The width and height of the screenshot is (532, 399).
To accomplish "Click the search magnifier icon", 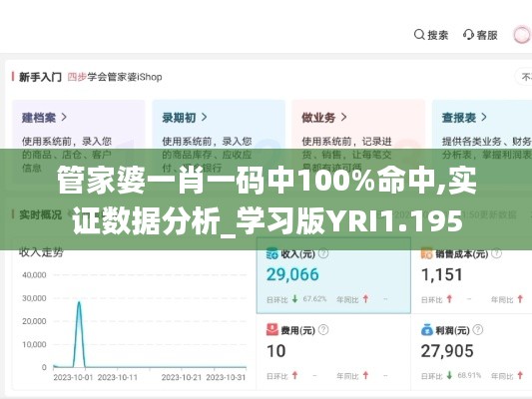I will click(x=419, y=35).
